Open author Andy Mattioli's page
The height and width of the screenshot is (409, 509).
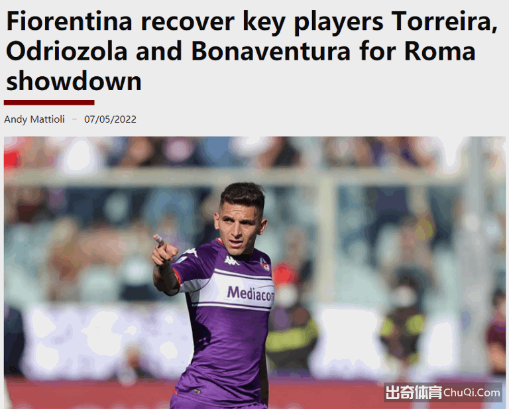tap(34, 119)
